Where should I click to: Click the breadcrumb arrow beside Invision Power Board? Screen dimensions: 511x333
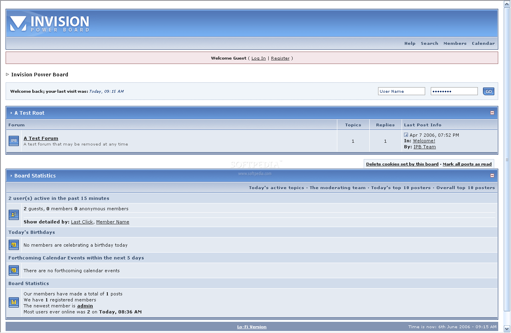pos(8,74)
